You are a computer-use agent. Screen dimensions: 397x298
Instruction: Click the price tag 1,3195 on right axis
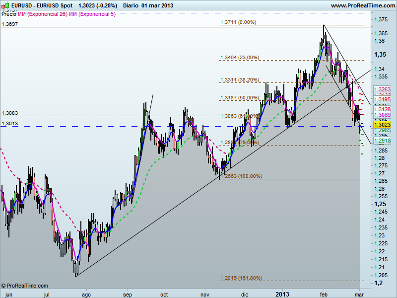[x=381, y=100]
